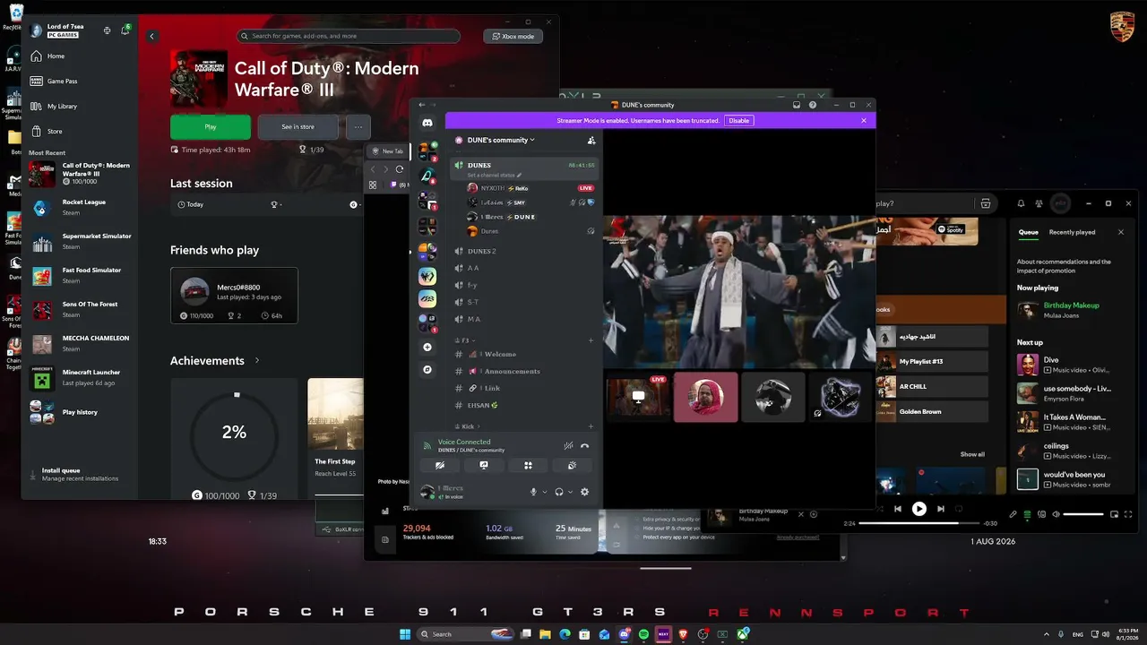Open the Discord inbox icon in title bar

click(x=797, y=105)
